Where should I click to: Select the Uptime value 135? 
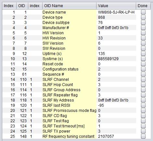click(x=101, y=54)
